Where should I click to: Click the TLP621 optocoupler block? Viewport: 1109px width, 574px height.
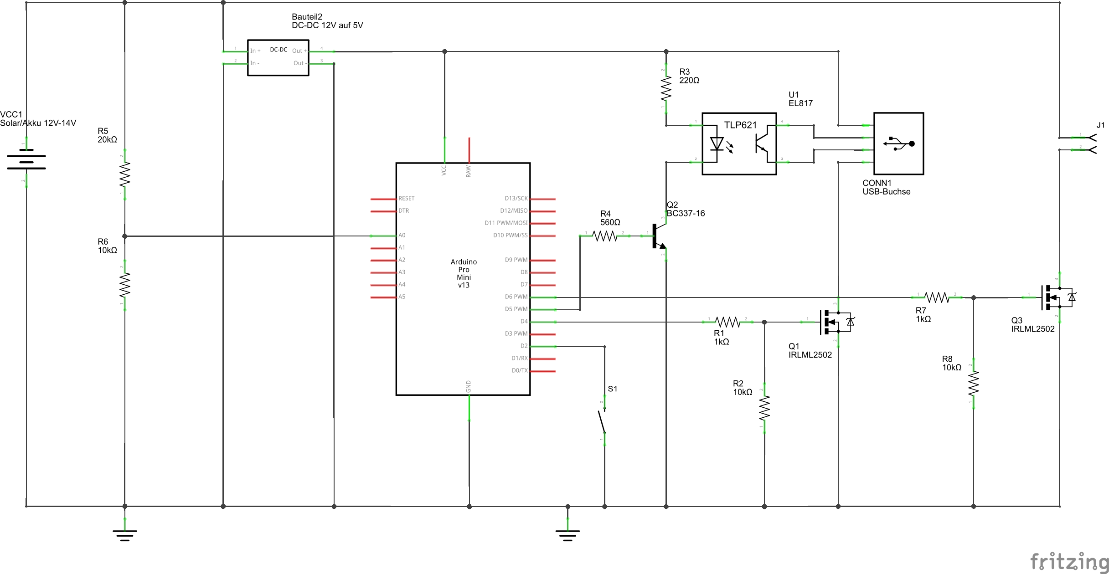(739, 143)
